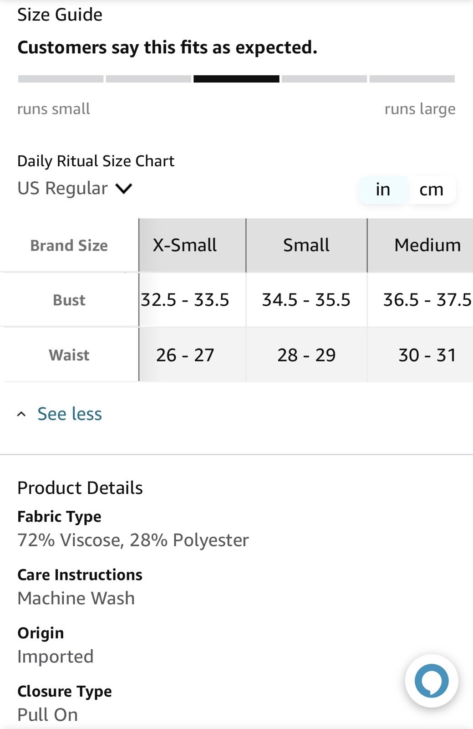This screenshot has width=473, height=729.
Task: Click the caret icon beside See less
Action: pos(21,414)
